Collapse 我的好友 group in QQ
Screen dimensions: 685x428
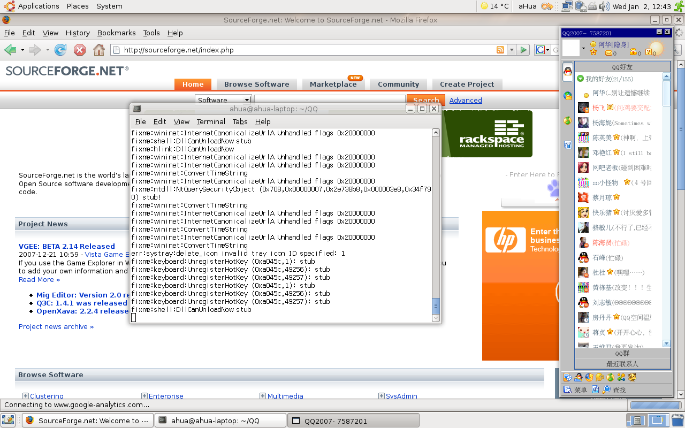point(580,79)
